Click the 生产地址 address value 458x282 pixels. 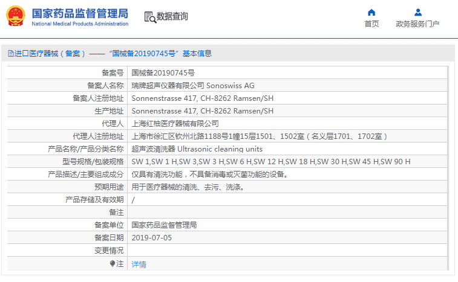click(203, 111)
